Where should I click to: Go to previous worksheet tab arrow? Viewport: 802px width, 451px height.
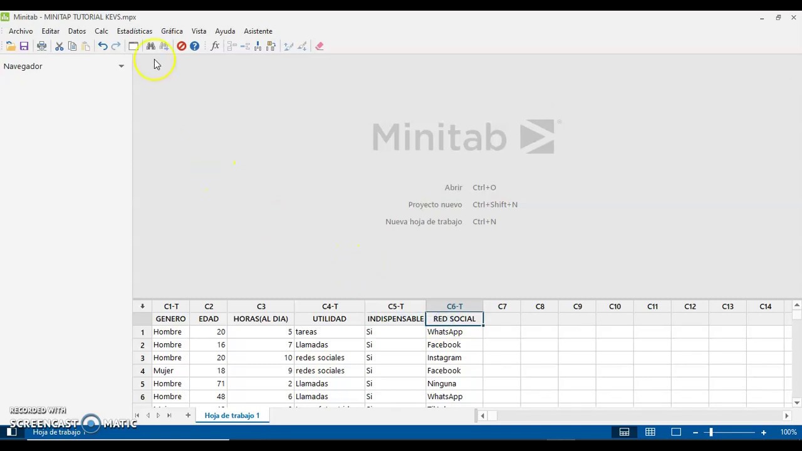tap(148, 415)
